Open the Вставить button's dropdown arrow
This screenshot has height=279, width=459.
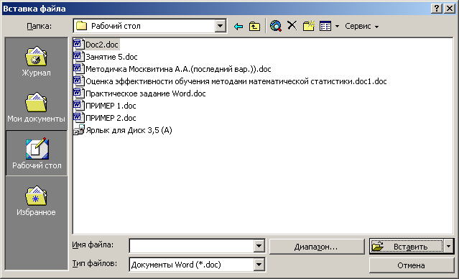click(x=449, y=247)
